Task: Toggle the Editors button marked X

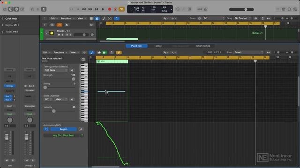Action: [44, 9]
